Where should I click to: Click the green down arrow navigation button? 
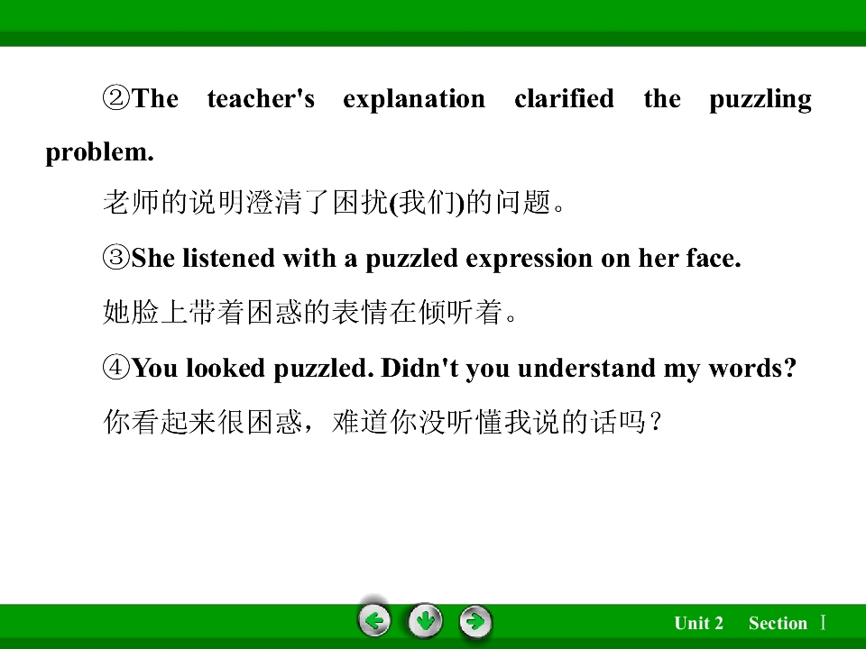tap(425, 621)
